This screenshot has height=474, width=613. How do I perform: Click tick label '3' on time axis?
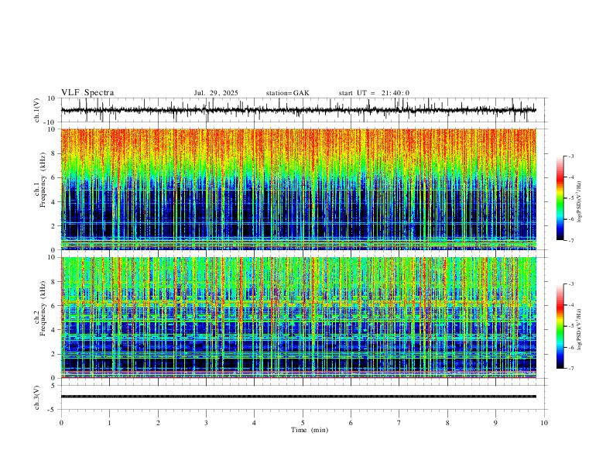(206, 423)
